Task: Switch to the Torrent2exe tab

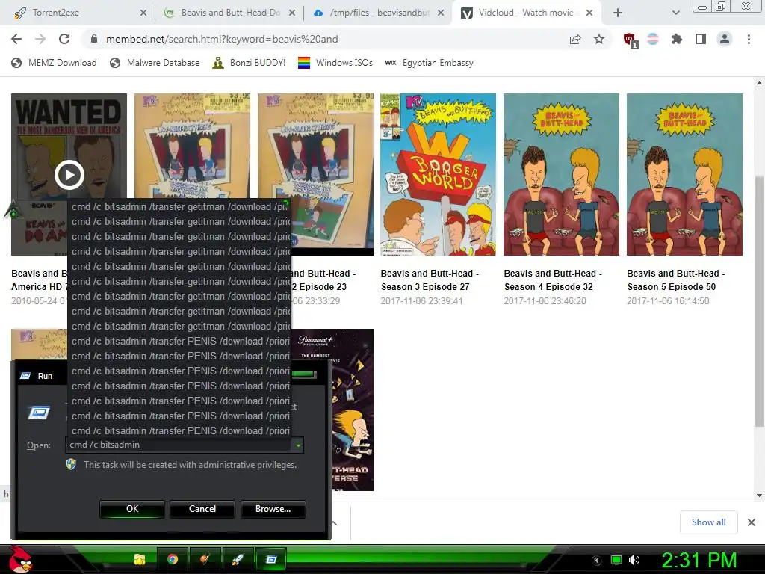Action: [78, 13]
